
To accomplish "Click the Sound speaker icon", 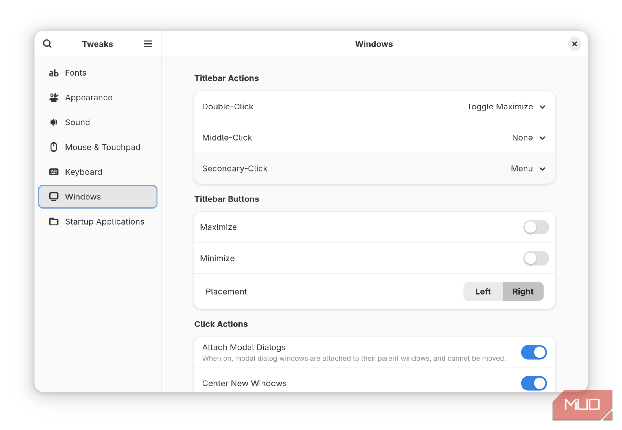I will (54, 122).
